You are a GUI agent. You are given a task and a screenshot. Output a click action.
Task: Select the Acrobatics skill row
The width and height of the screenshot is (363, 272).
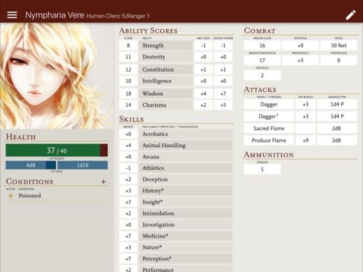point(185,134)
